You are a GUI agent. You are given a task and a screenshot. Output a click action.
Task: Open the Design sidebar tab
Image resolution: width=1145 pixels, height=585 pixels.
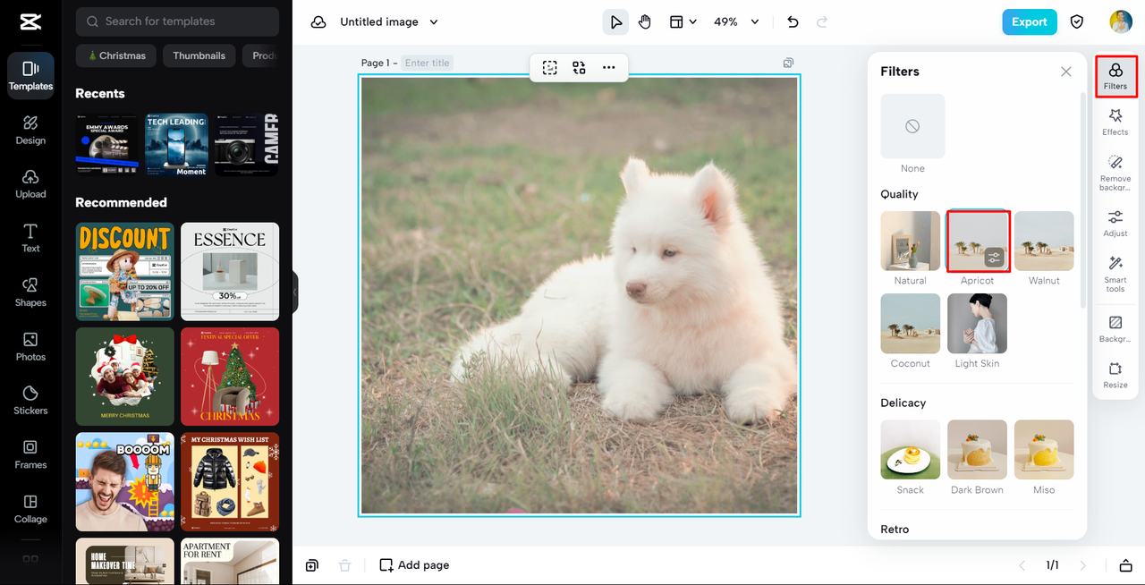click(x=30, y=130)
